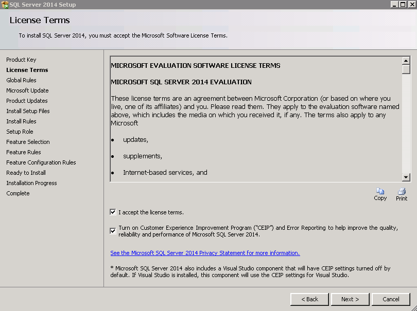This screenshot has height=311, width=417.
Task: Go back with the Back button
Action: (x=309, y=299)
